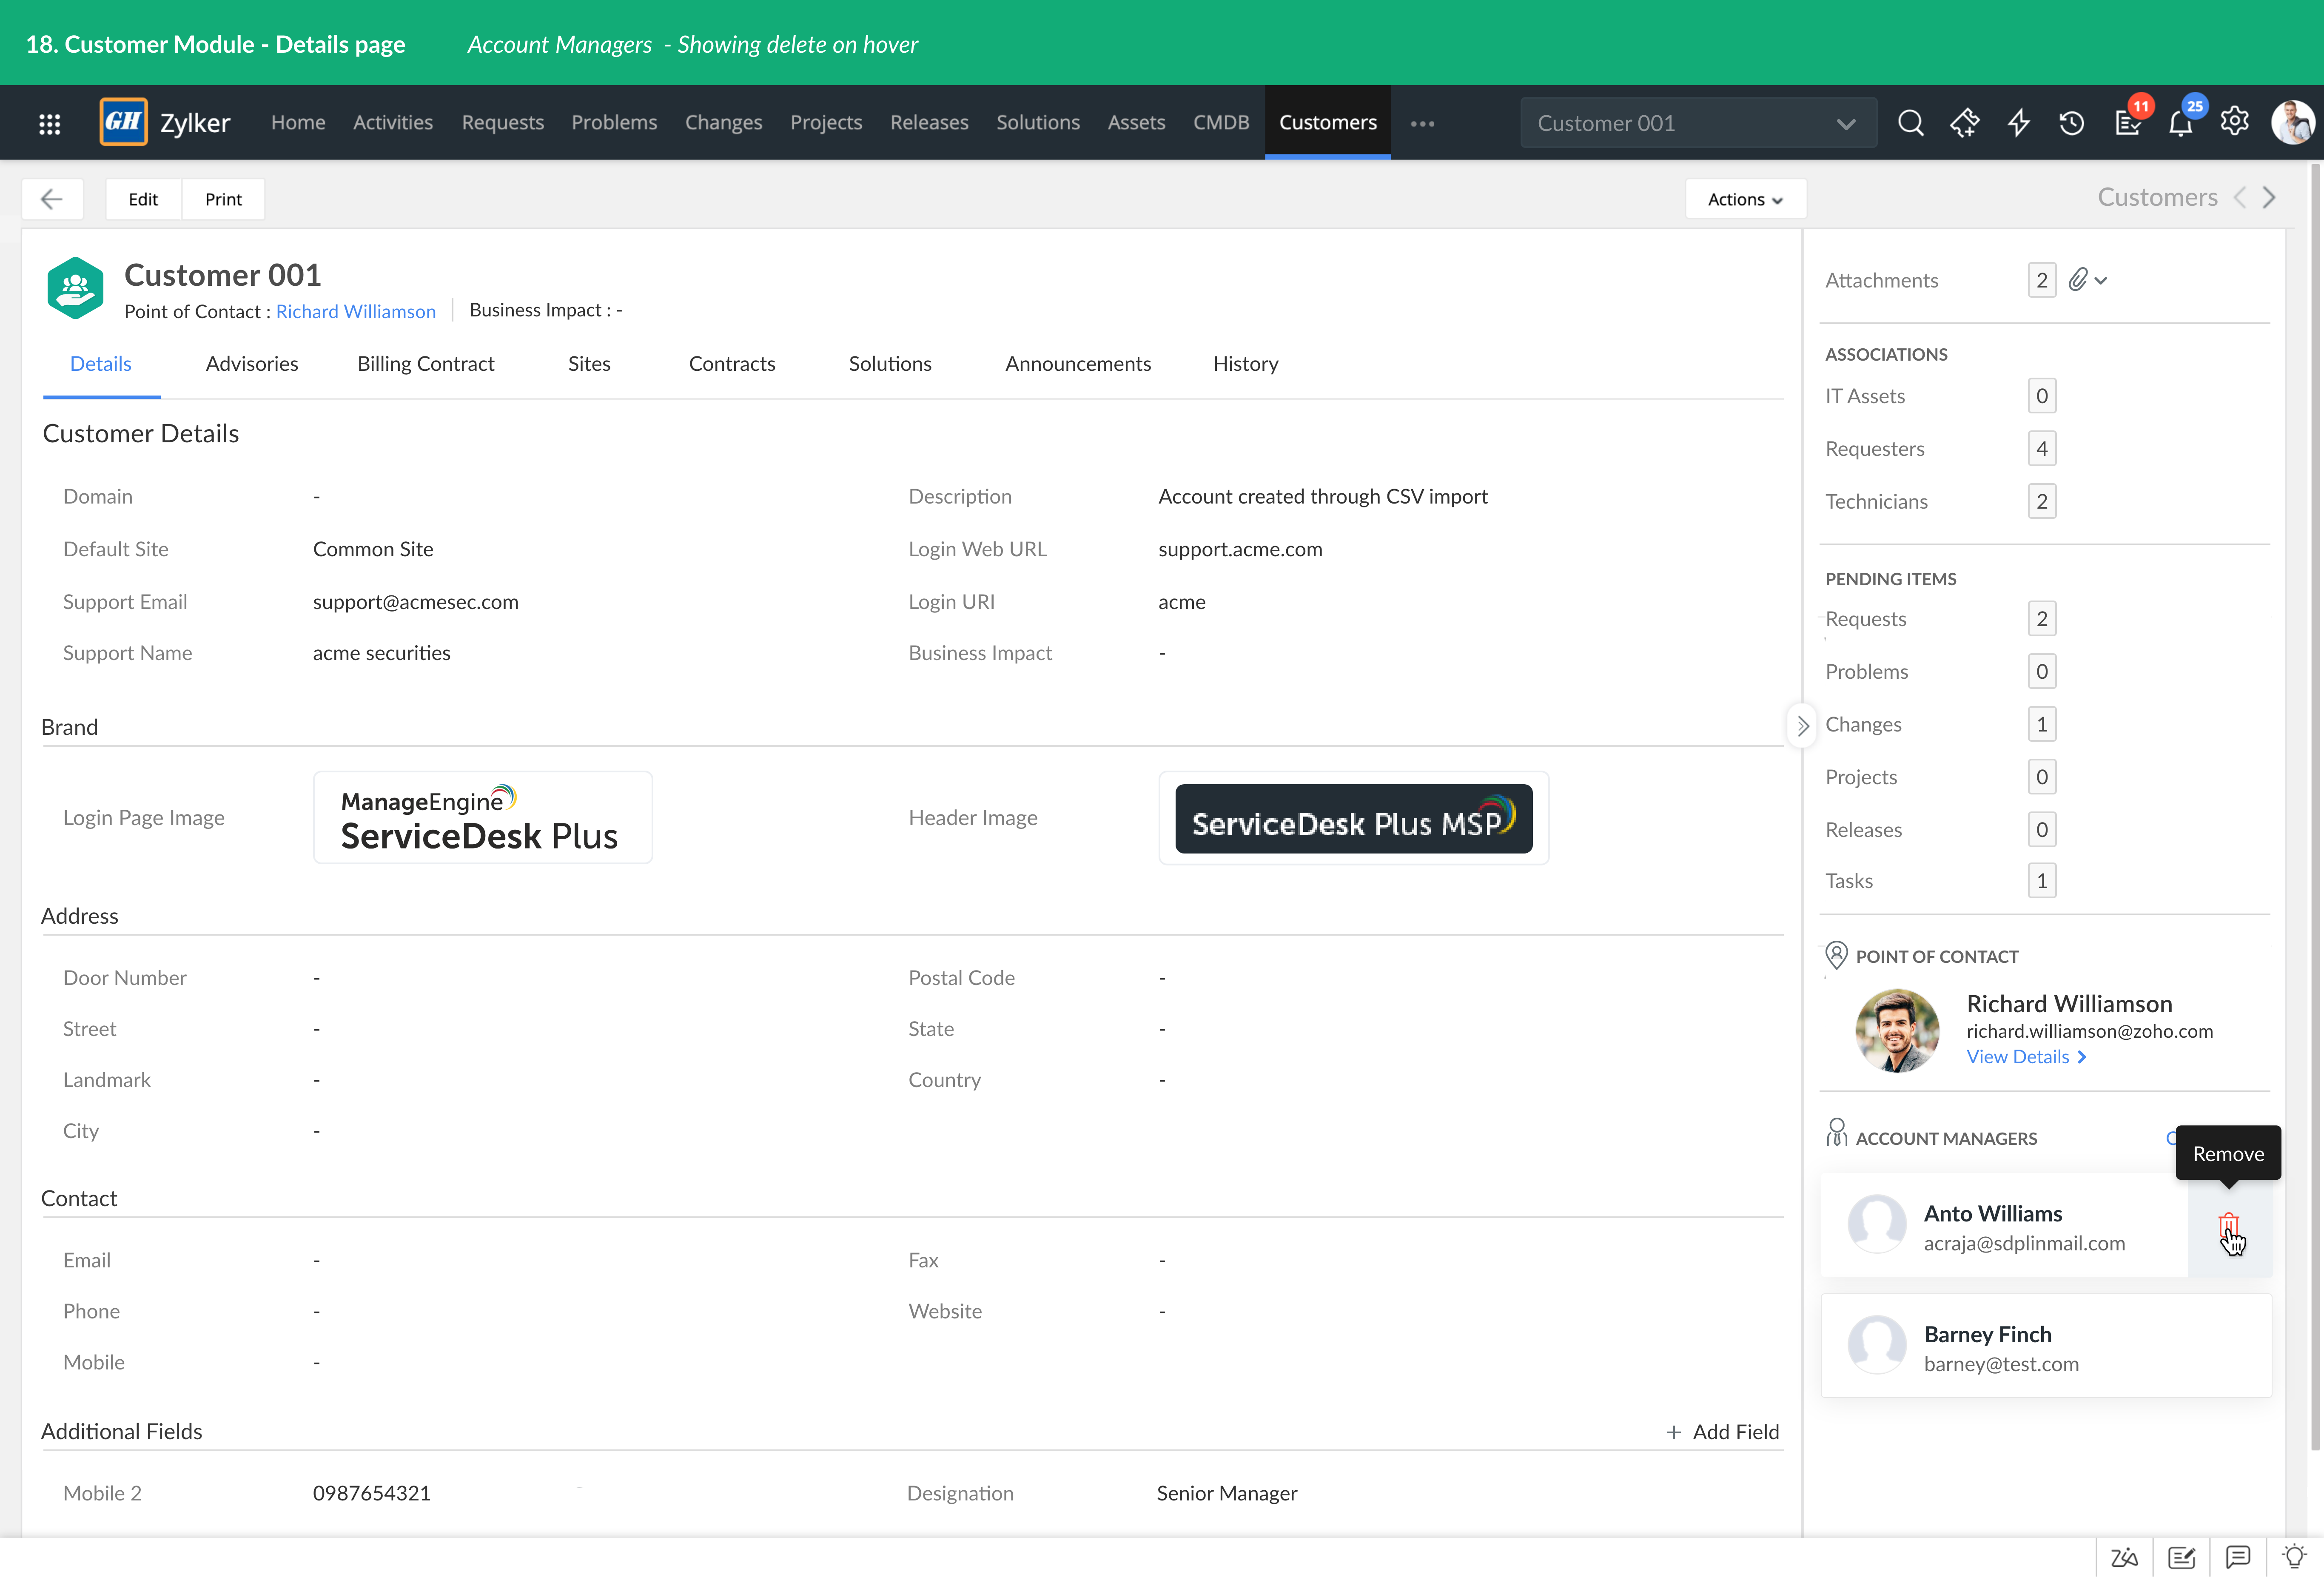
Task: Open the Solutions tab in customer details
Action: coord(890,364)
